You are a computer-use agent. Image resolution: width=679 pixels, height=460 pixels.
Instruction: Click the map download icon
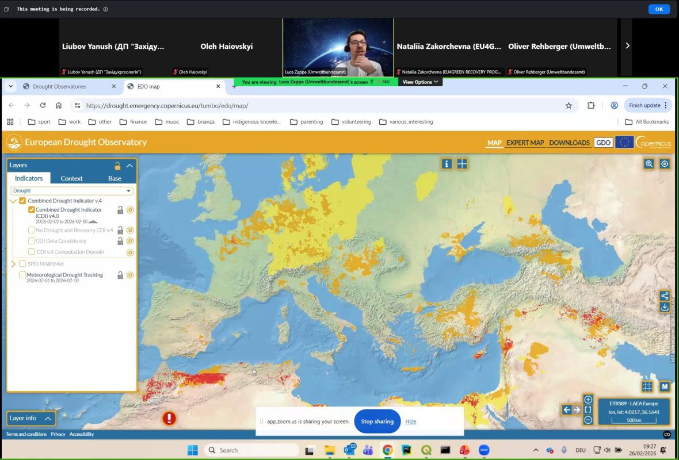point(665,307)
